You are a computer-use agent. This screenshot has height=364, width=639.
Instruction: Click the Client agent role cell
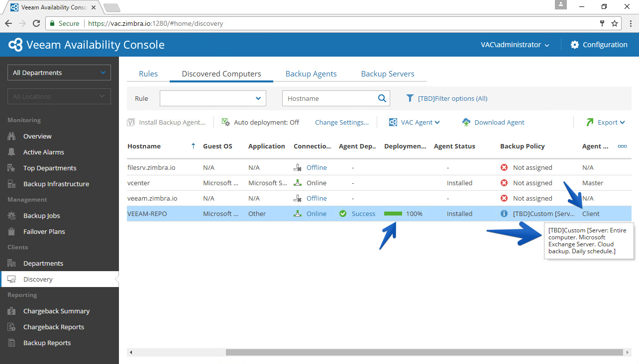591,214
